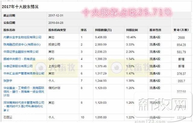Select percentage 1.47%
Viewport: 193px width, 123px height.
click(130, 74)
